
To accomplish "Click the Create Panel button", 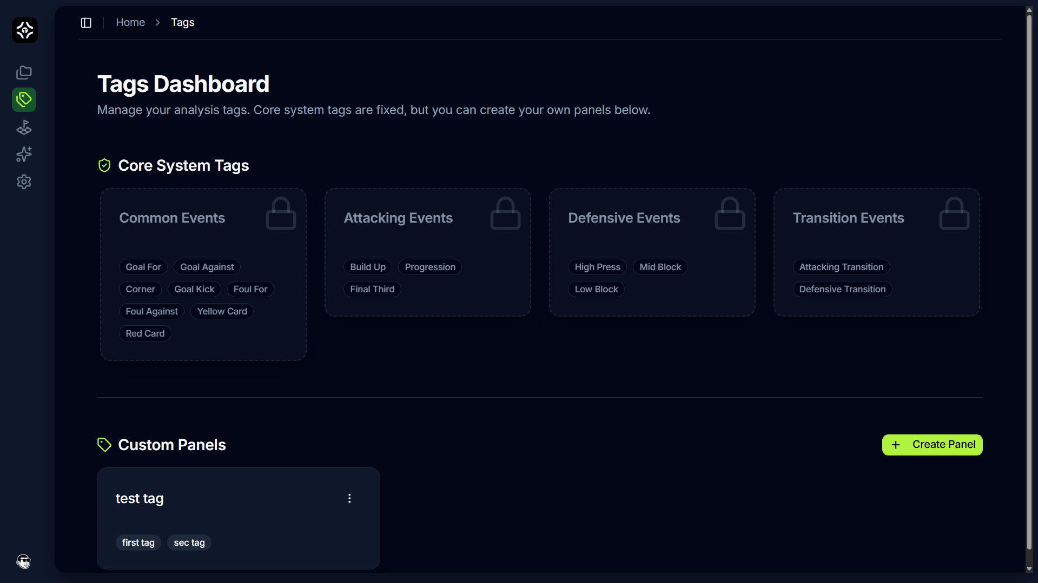I will tap(932, 445).
